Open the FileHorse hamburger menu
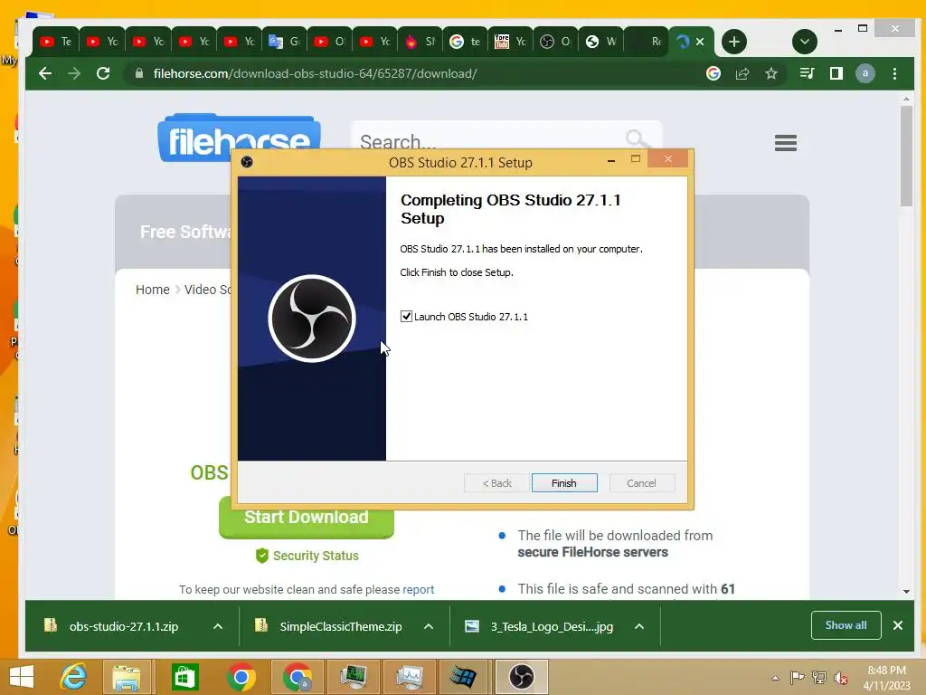This screenshot has width=926, height=695. tap(786, 142)
